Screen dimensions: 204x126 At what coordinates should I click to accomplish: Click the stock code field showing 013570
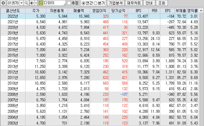[13, 3]
